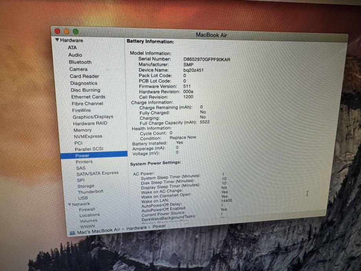The image size is (361, 271).
Task: Collapse the Network section triangle
Action: click(70, 205)
